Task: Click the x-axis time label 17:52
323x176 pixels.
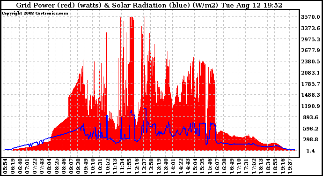Action: pyautogui.click(x=254, y=166)
